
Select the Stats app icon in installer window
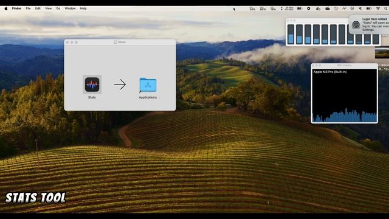[92, 85]
